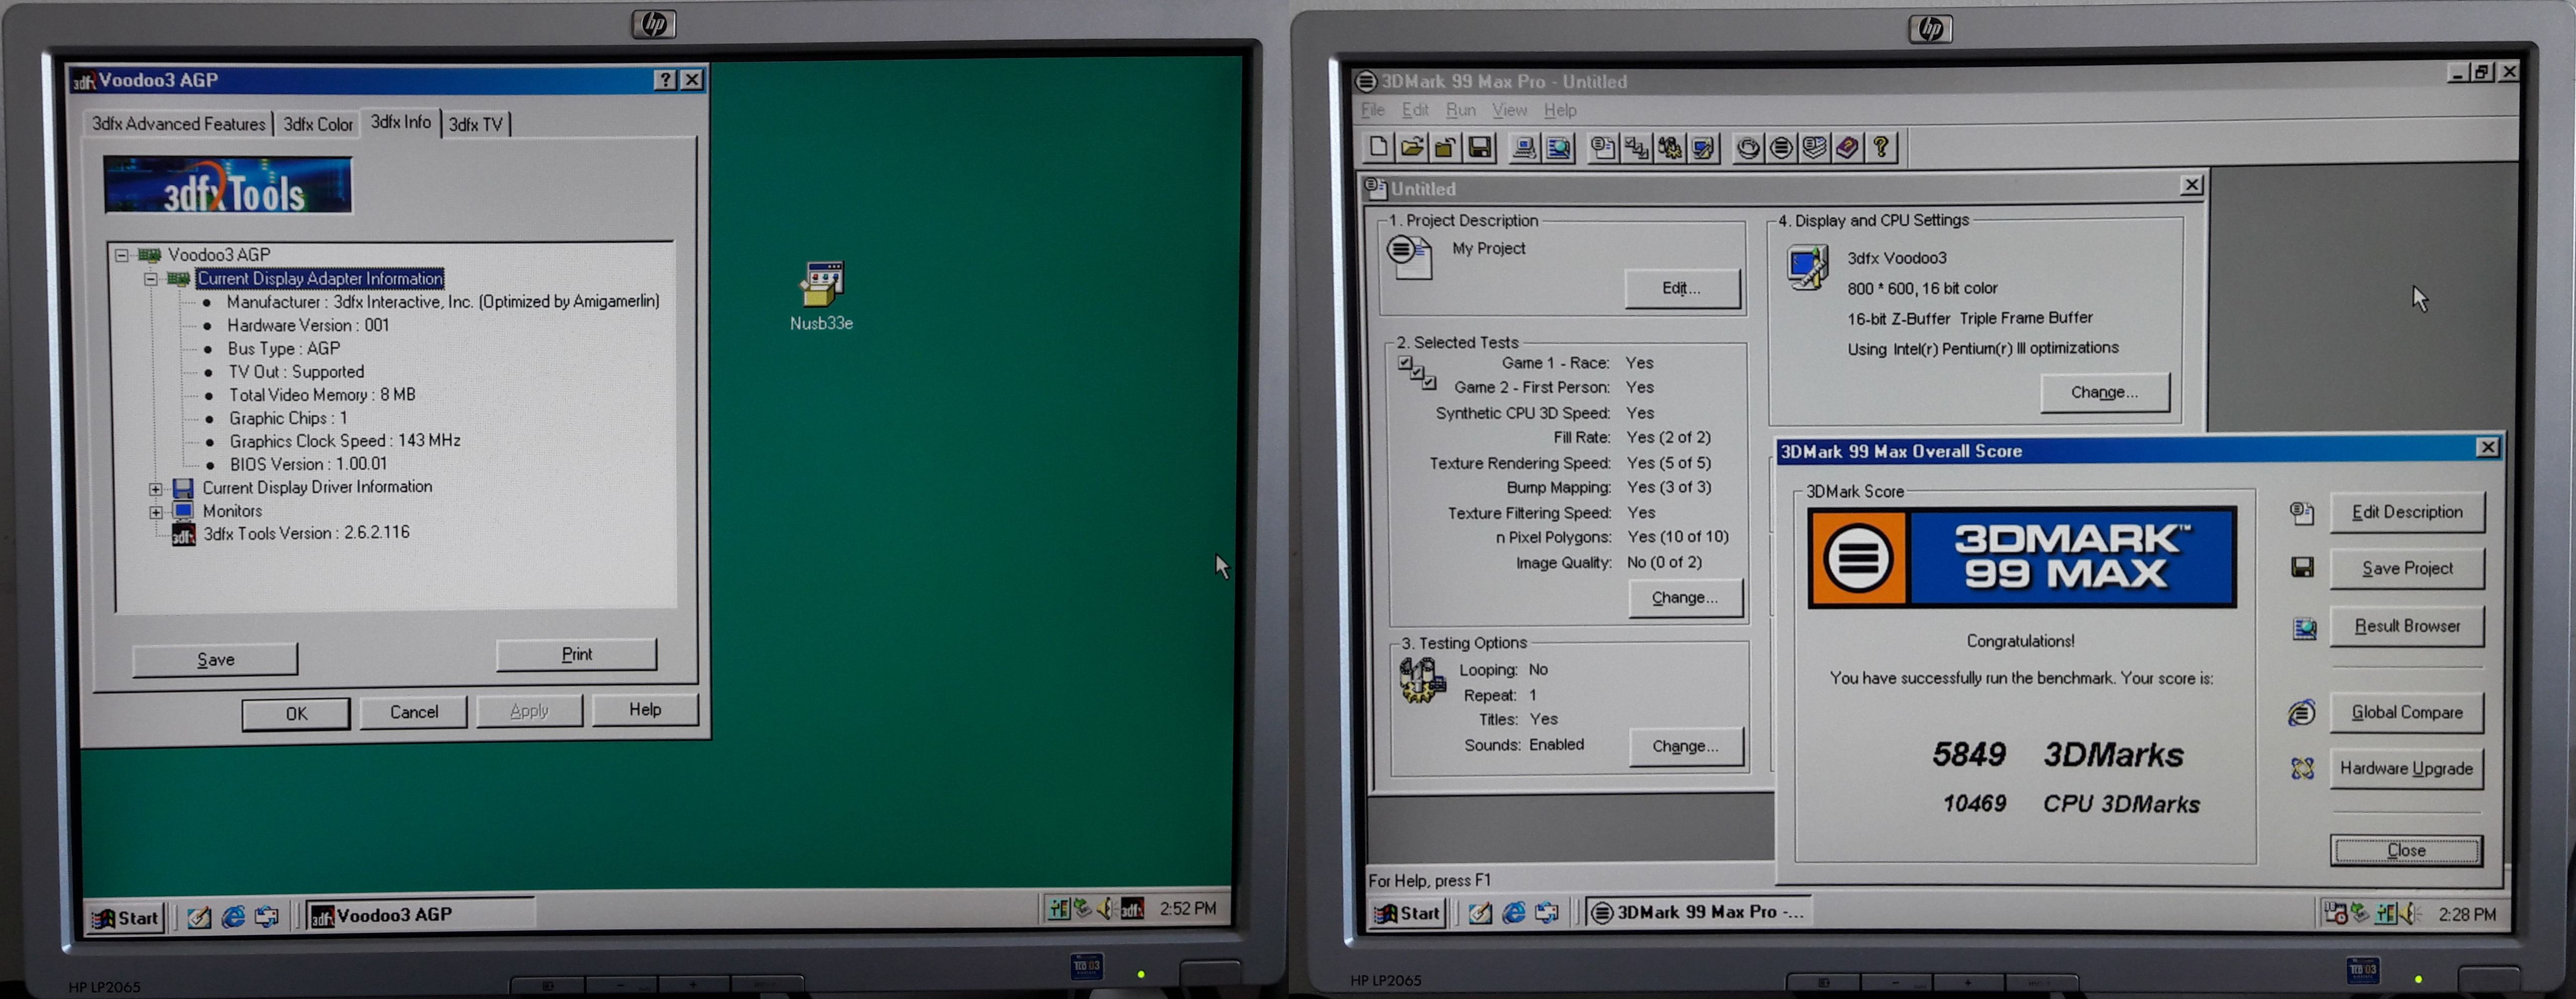Select the '3dfx Tools Version : 2.6.2.116' row
2576x999 pixels.
point(306,533)
